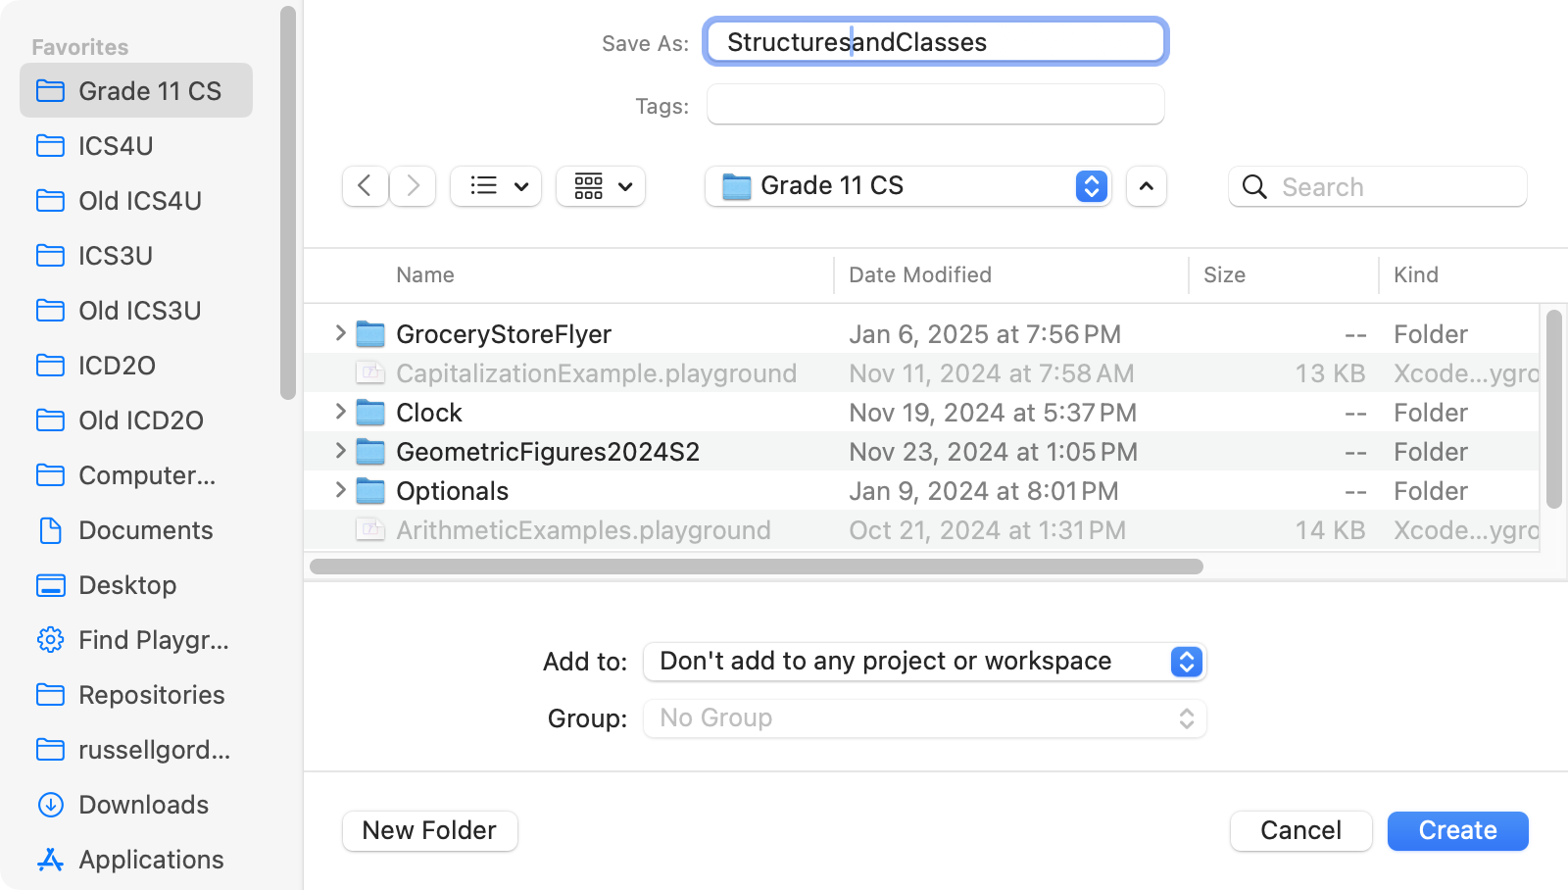Expand the Clock folder disclosure triangle
Image resolution: width=1568 pixels, height=890 pixels.
340,412
